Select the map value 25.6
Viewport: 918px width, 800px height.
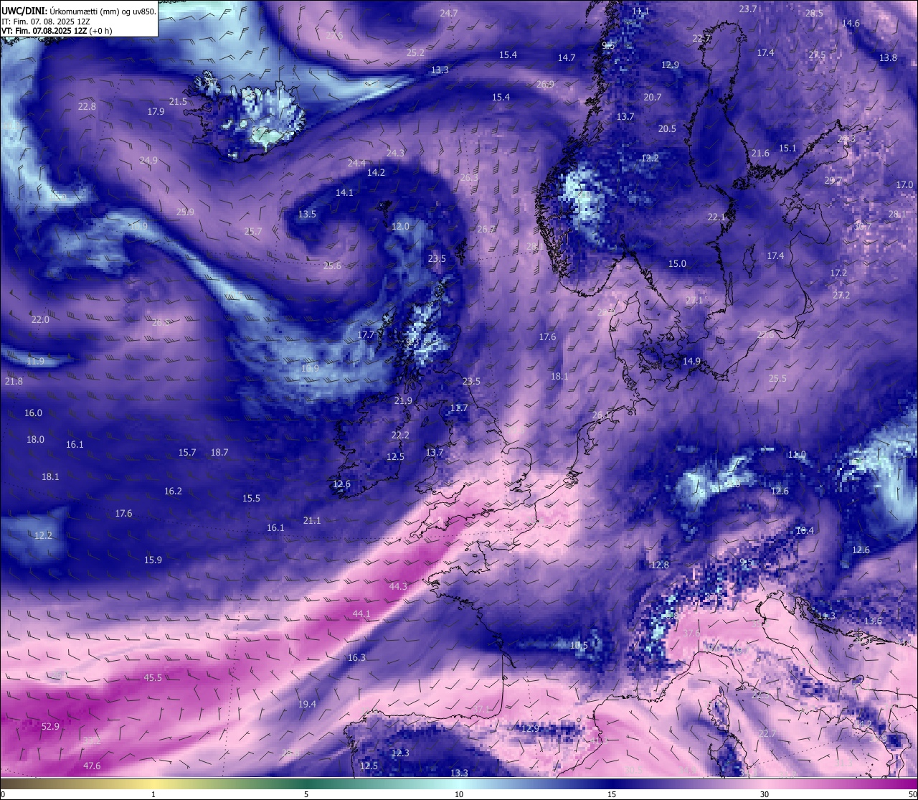point(332,265)
